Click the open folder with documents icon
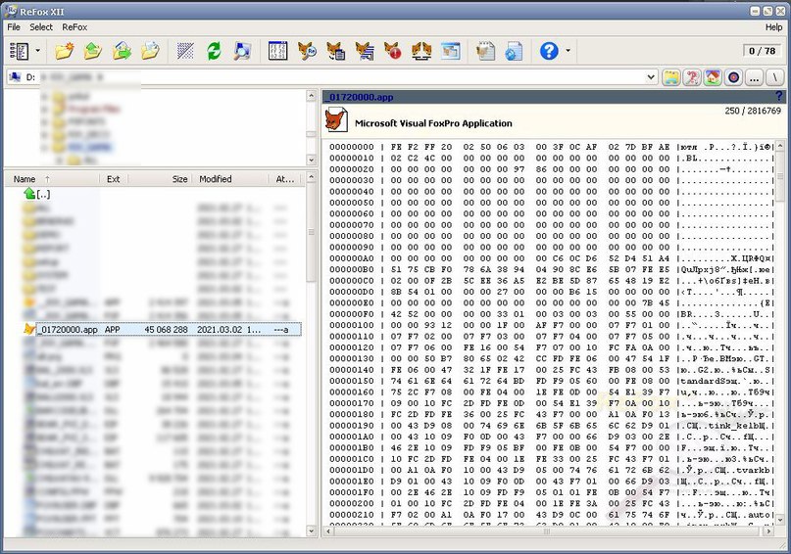The image size is (791, 554). 150,51
